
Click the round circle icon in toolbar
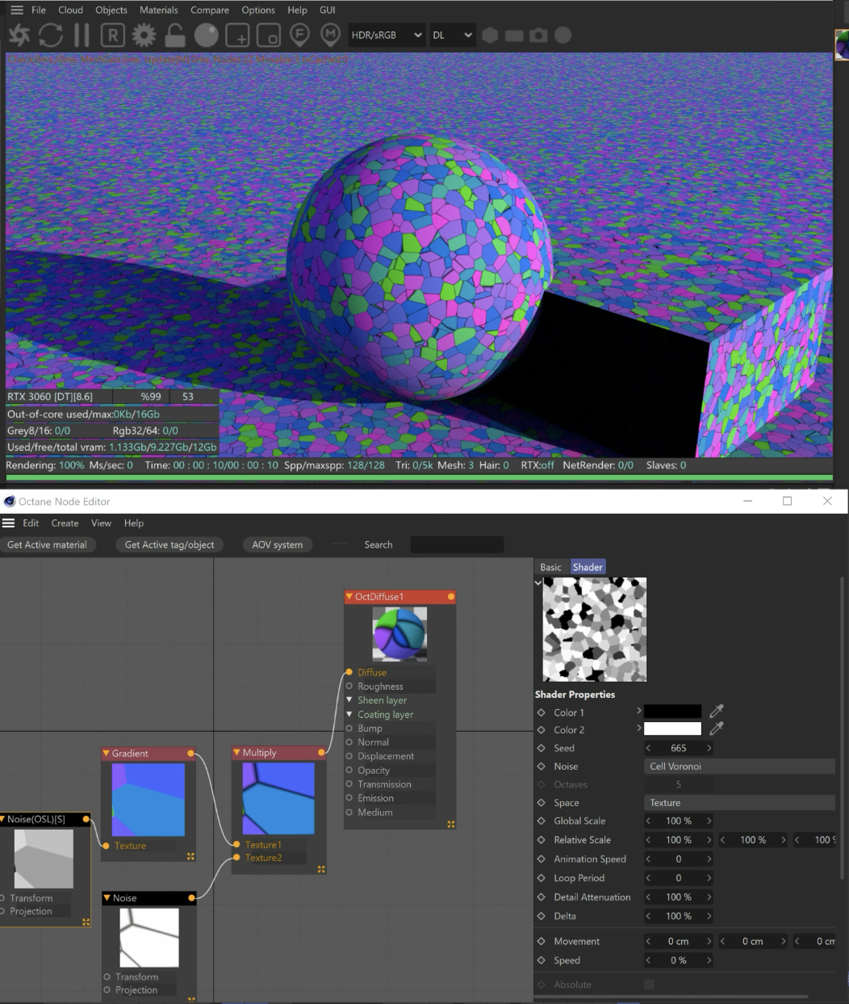pyautogui.click(x=563, y=36)
